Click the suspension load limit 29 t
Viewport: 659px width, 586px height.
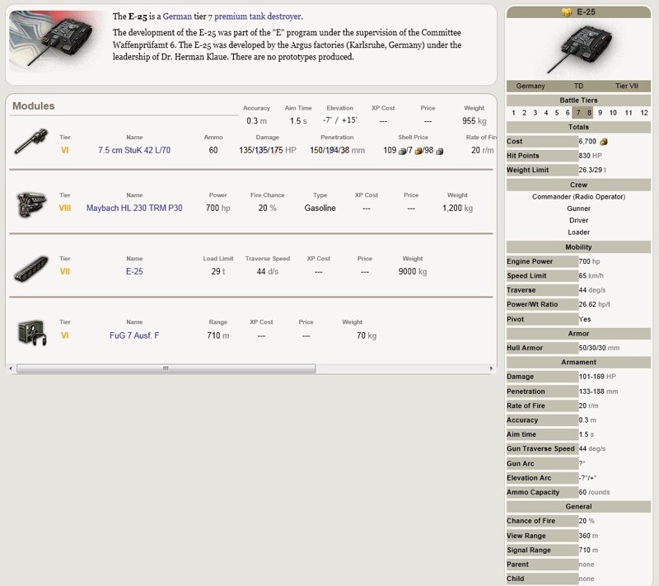[218, 271]
